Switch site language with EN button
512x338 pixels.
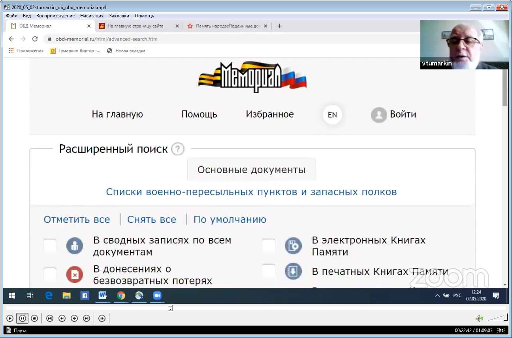[332, 115]
